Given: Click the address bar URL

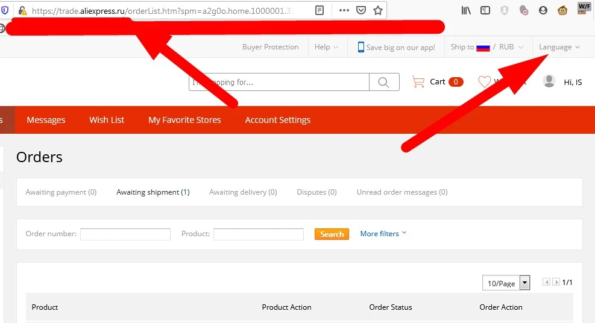Looking at the screenshot, I should [x=163, y=11].
